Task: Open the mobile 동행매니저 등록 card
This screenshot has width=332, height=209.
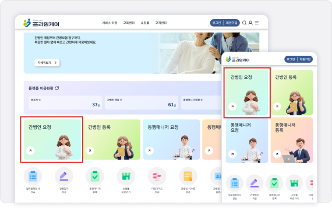Action: pyautogui.click(x=292, y=140)
